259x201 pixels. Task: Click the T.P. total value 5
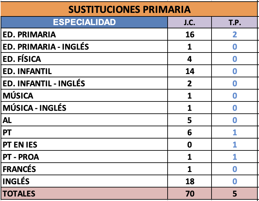click(235, 194)
